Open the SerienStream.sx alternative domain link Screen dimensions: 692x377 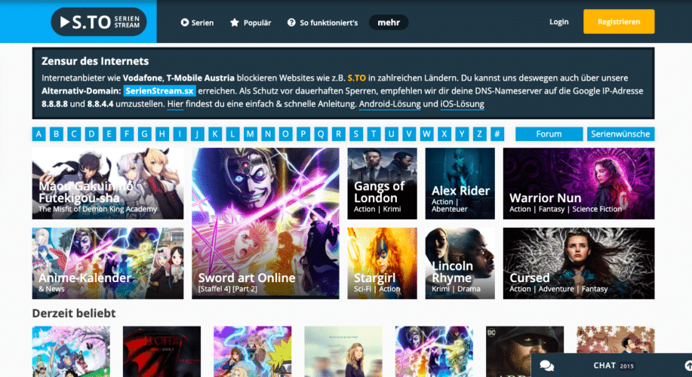(x=159, y=90)
